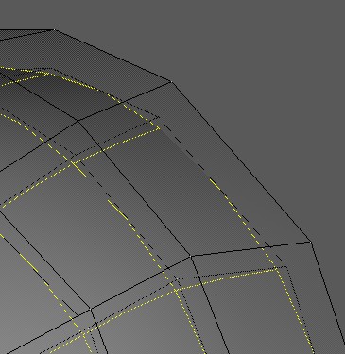Select yellow dotted corner near right solid vertex
The height and width of the screenshot is (354, 345).
click(276, 268)
